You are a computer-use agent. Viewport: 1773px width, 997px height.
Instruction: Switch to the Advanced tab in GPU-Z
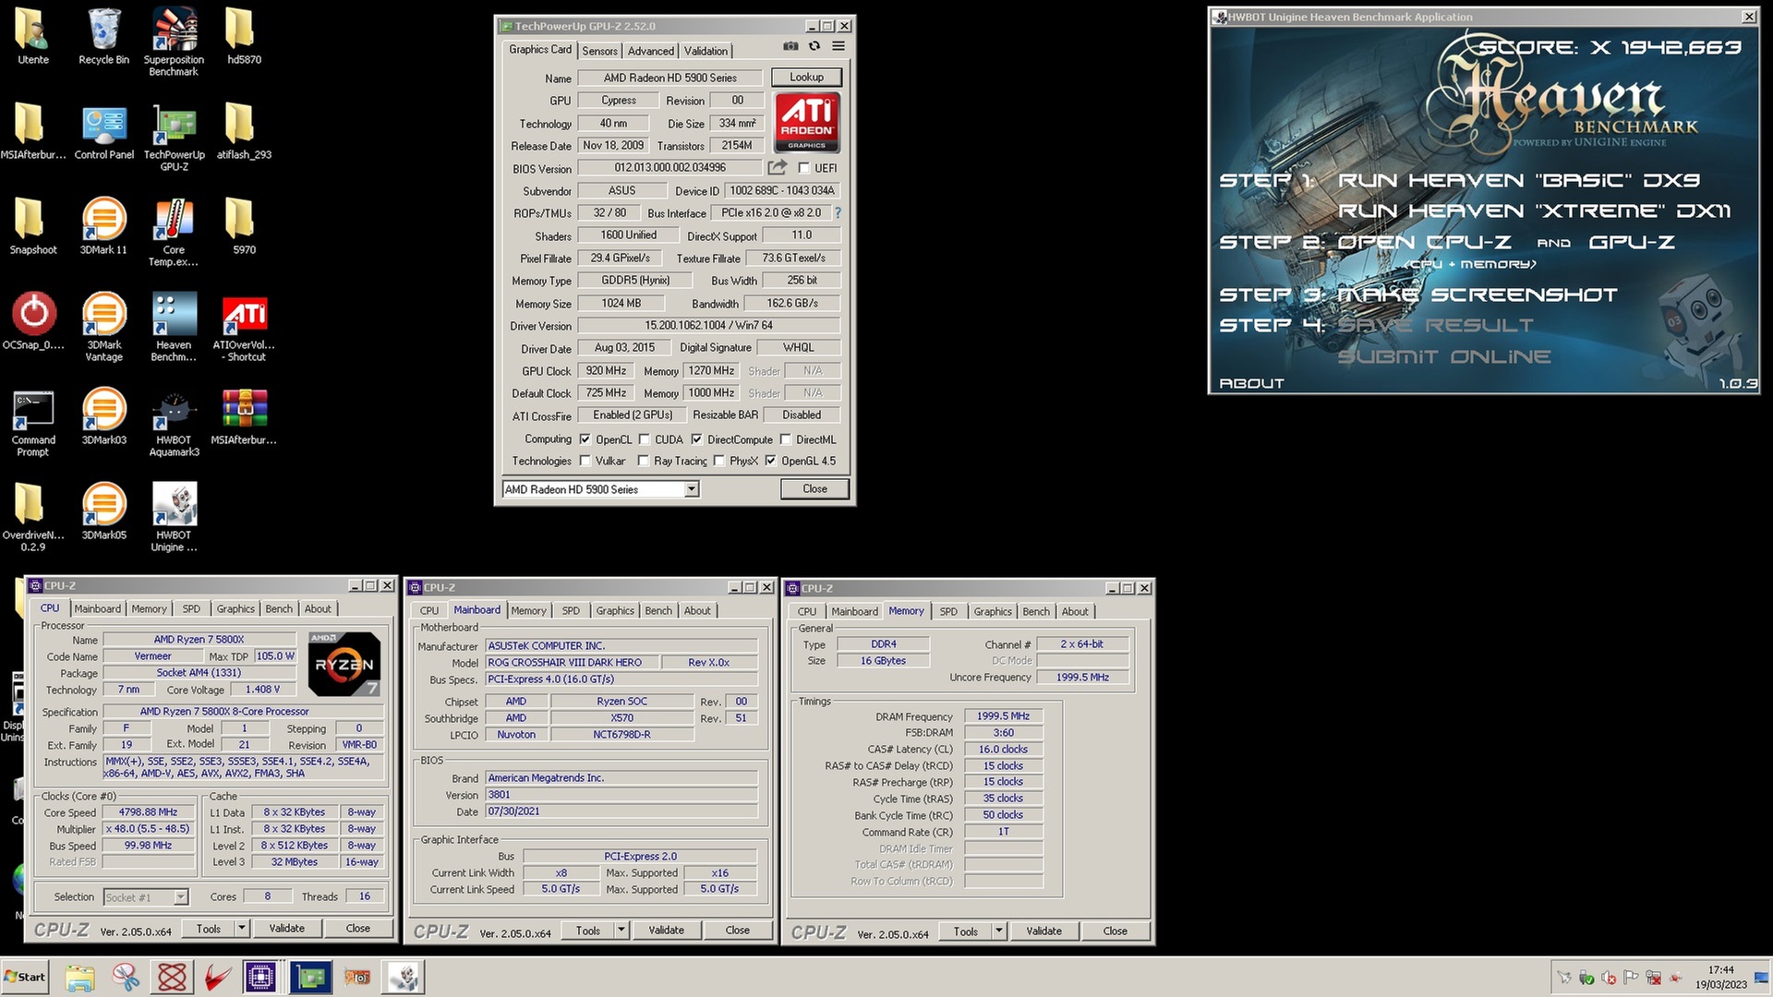pyautogui.click(x=651, y=51)
